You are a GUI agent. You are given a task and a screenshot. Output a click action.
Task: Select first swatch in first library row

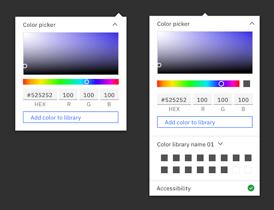pyautogui.click(x=164, y=158)
